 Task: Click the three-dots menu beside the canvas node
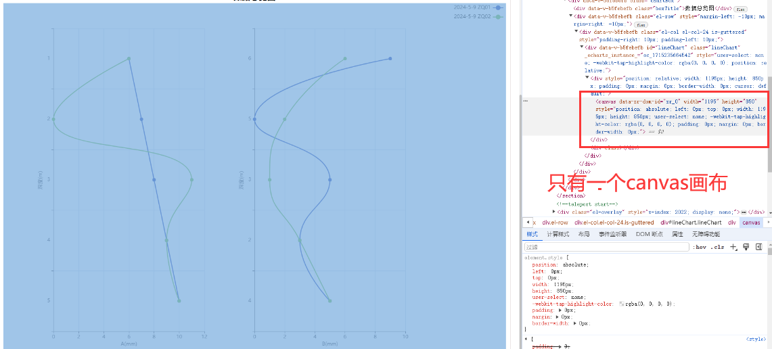(526, 101)
